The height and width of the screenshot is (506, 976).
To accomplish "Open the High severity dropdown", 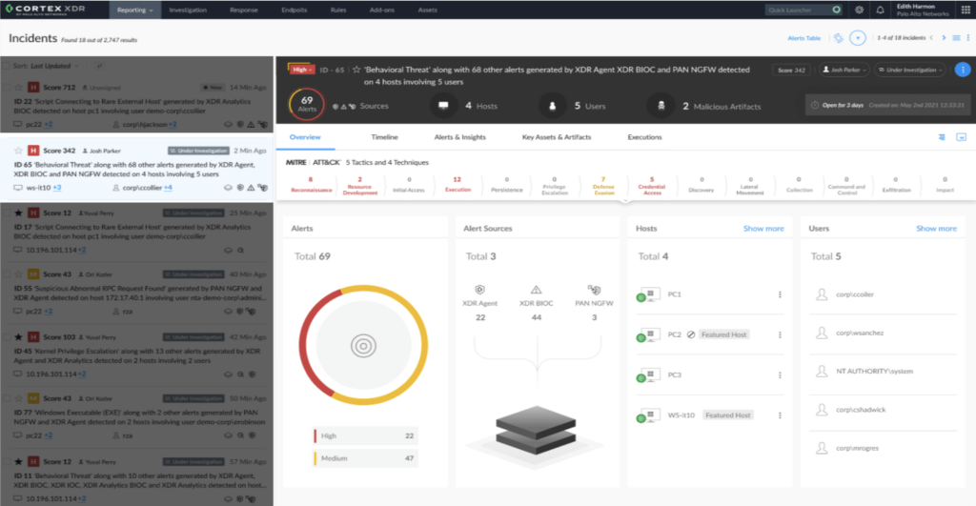I will coord(302,70).
